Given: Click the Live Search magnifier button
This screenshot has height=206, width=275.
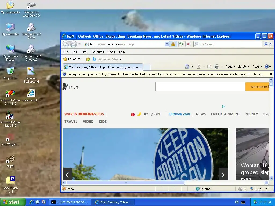Looking at the screenshot, I should pos(266,44).
